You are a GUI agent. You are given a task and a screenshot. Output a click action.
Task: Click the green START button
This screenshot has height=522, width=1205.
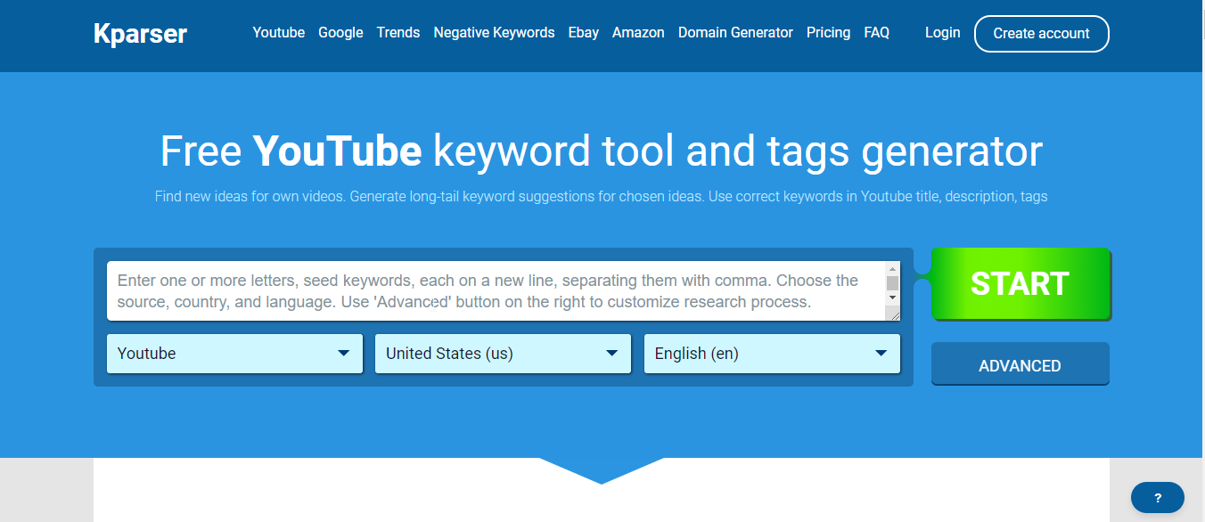click(x=1021, y=283)
